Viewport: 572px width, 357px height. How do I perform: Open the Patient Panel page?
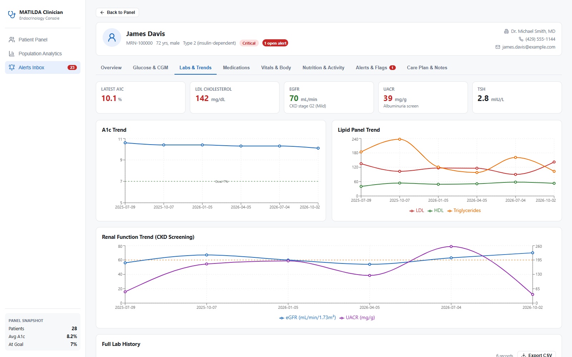tap(43, 40)
